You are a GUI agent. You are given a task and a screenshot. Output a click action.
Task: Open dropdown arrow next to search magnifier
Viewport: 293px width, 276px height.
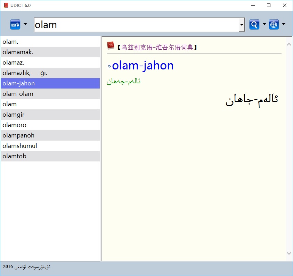coord(264,24)
